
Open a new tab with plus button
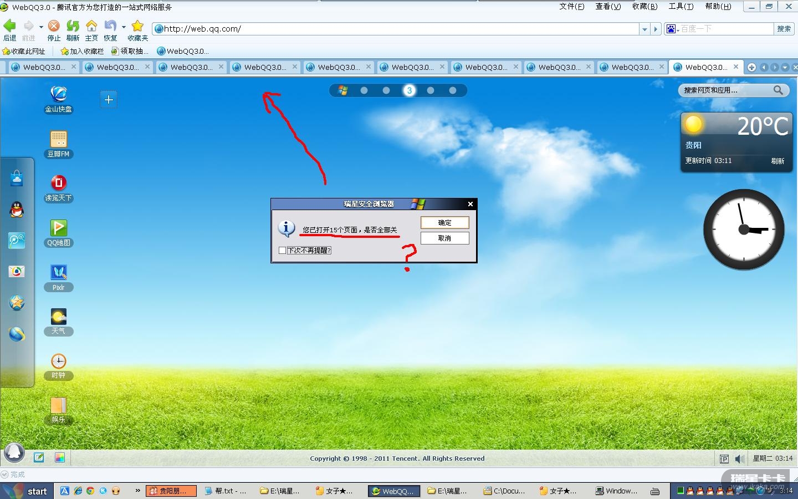pyautogui.click(x=751, y=67)
